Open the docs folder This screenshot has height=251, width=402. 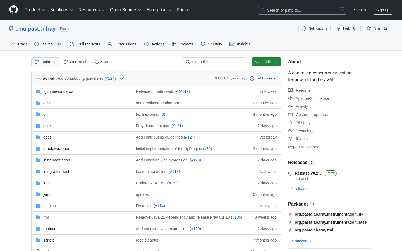coord(47,137)
